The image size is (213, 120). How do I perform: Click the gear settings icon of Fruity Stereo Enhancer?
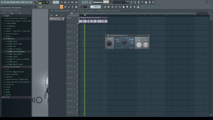click(108, 35)
